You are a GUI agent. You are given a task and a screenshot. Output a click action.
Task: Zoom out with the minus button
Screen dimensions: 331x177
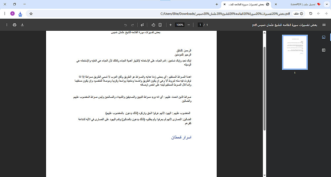pos(189,25)
